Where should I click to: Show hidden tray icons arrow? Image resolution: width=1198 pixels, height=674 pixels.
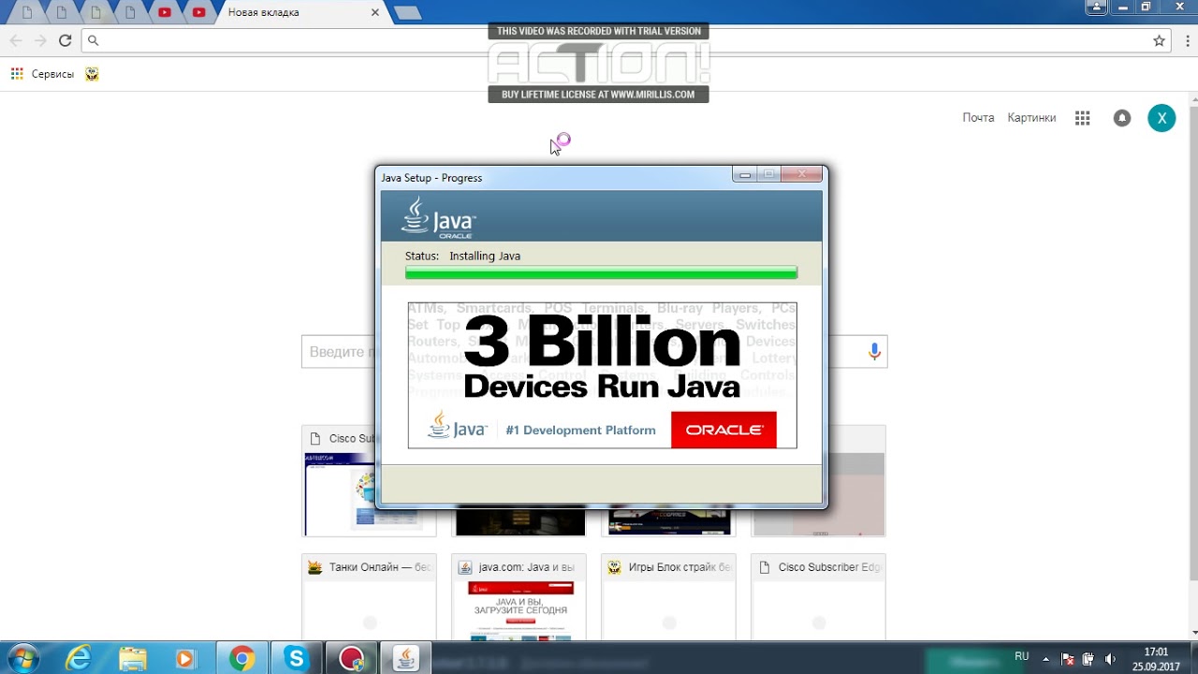pos(1045,659)
